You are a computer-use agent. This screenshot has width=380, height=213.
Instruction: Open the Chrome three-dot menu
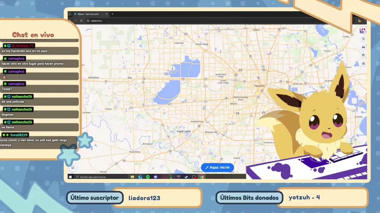pyautogui.click(x=365, y=21)
